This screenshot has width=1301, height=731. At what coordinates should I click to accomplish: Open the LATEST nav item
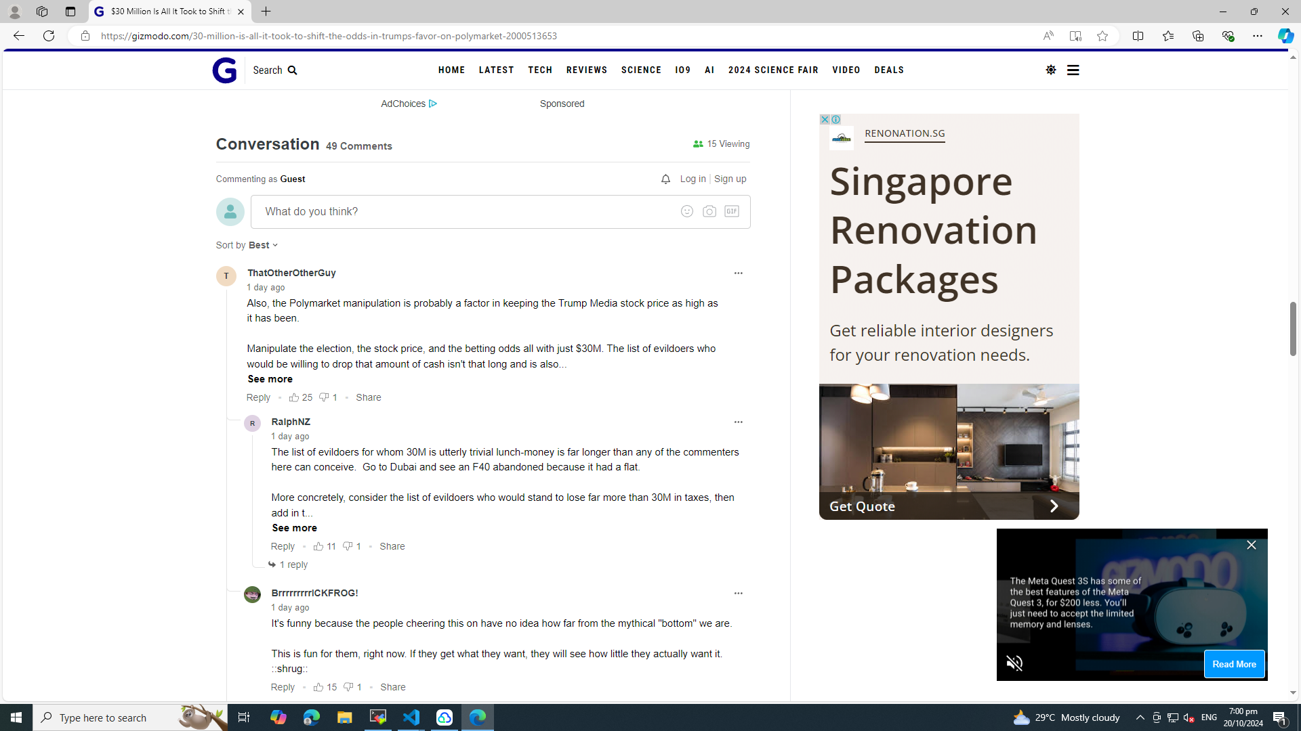coord(496,70)
